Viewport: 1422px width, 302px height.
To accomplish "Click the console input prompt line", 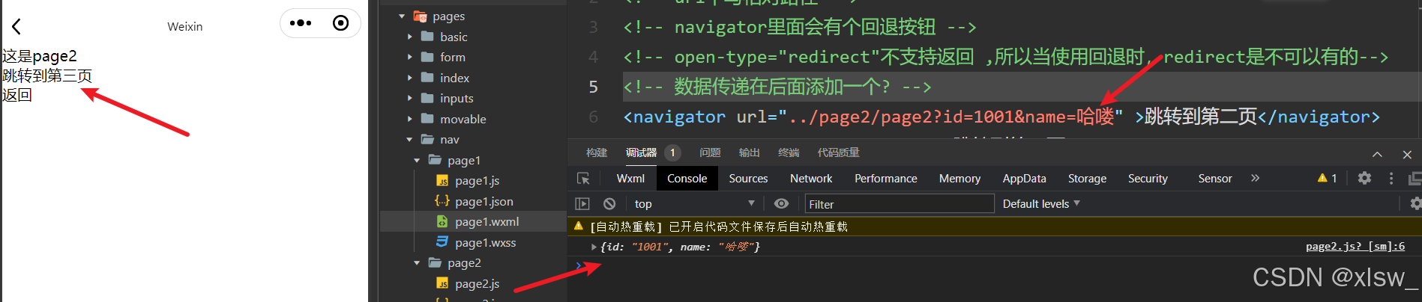I will click(x=994, y=265).
